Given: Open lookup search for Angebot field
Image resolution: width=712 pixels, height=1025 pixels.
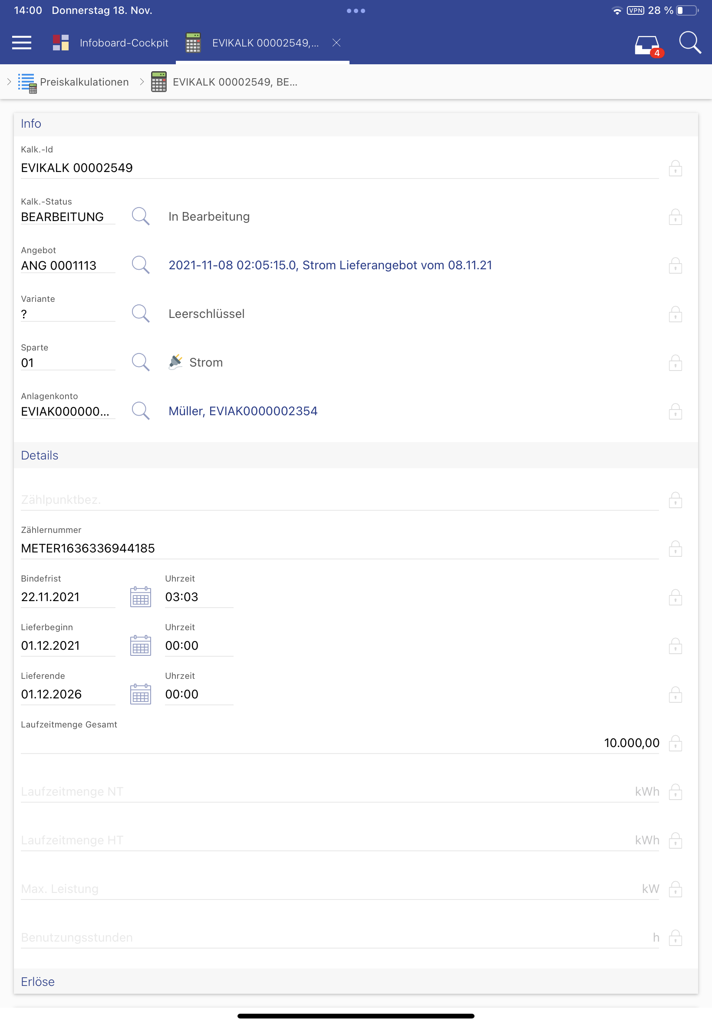Looking at the screenshot, I should (141, 265).
